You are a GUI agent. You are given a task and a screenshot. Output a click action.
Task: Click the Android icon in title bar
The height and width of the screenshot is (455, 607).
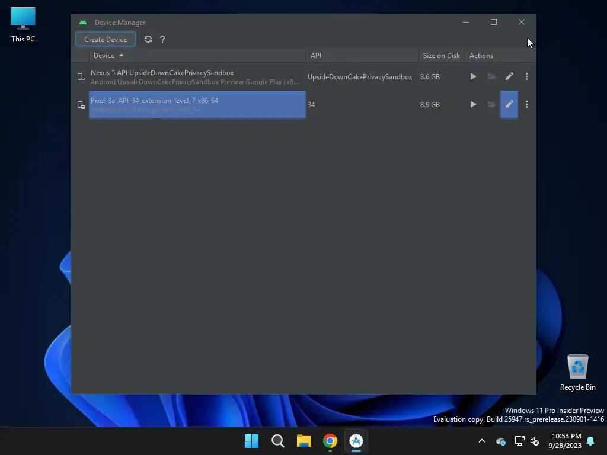(83, 23)
